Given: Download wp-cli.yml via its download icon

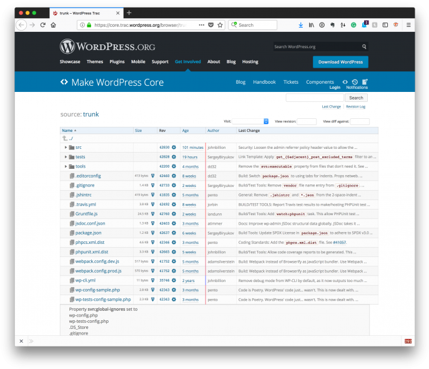Looking at the screenshot, I should coord(152,280).
